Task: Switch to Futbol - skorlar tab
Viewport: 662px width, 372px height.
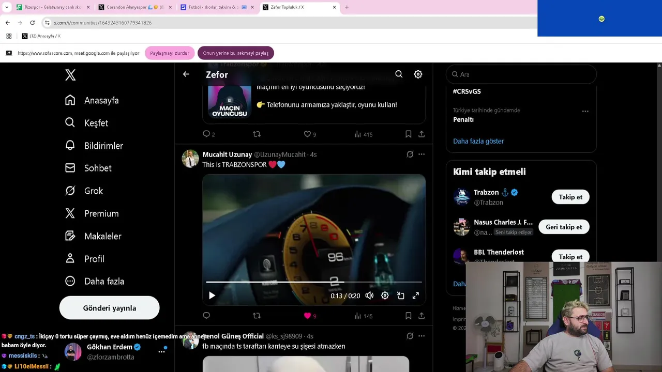Action: [x=216, y=7]
